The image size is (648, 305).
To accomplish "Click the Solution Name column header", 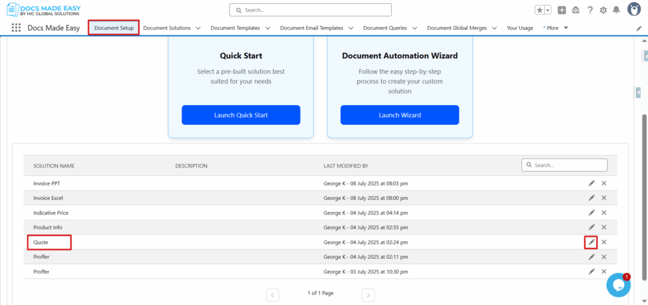I will pos(54,166).
